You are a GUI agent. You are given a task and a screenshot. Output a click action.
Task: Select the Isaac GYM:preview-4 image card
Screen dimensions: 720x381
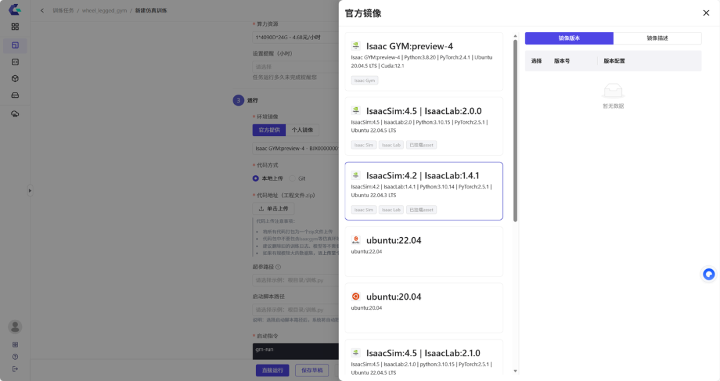pyautogui.click(x=424, y=61)
